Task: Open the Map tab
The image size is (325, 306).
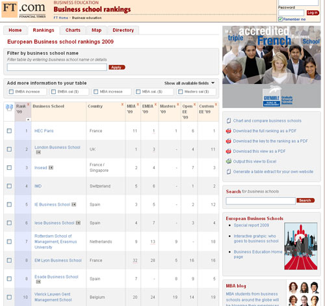Action: (96, 30)
